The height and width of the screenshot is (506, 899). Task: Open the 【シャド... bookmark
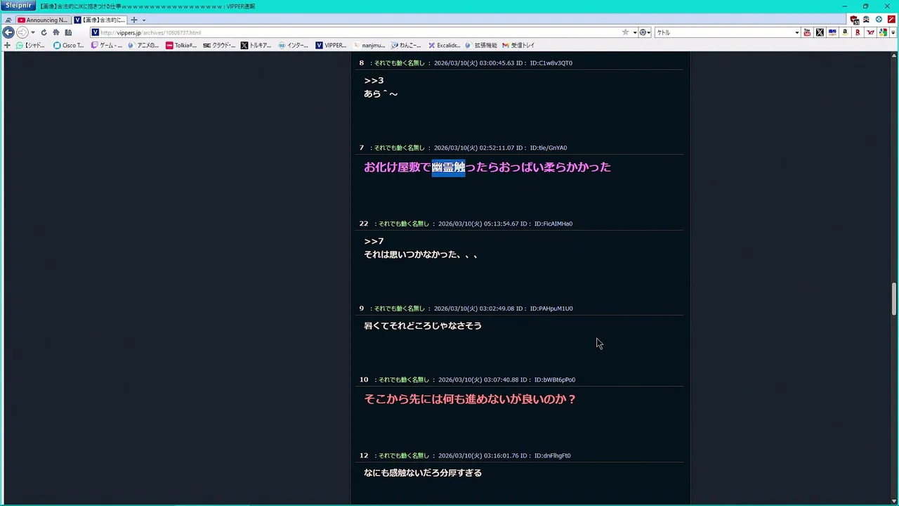click(30, 45)
